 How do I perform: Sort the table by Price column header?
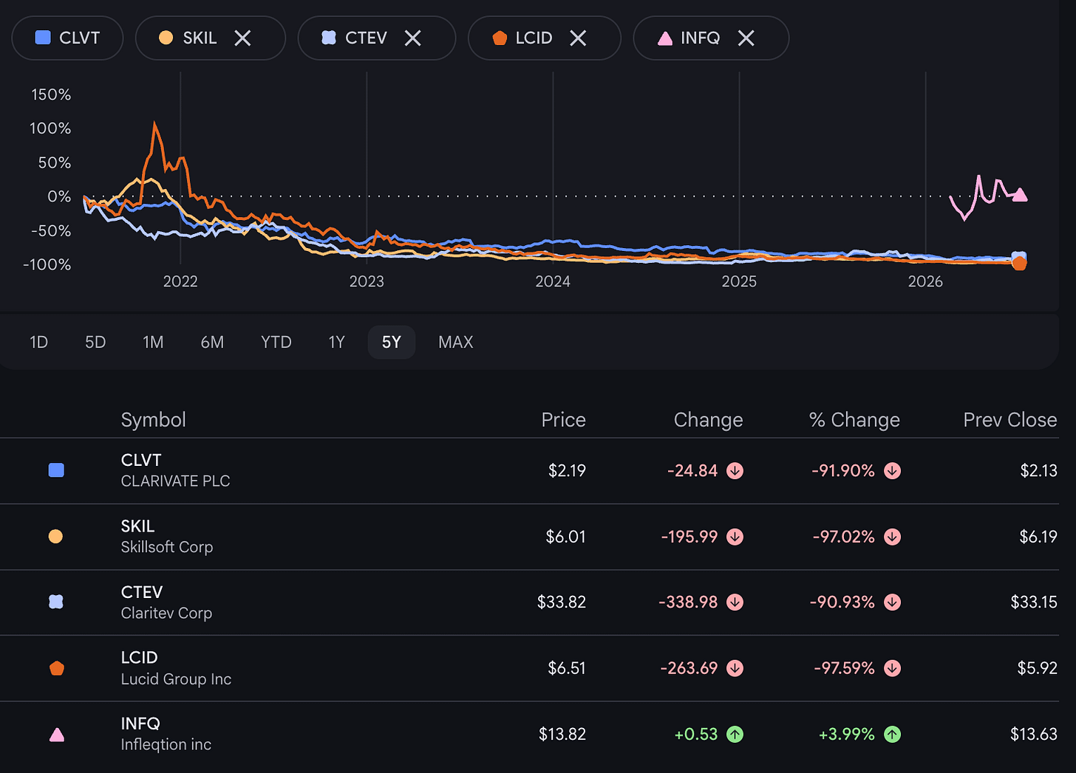coord(563,419)
